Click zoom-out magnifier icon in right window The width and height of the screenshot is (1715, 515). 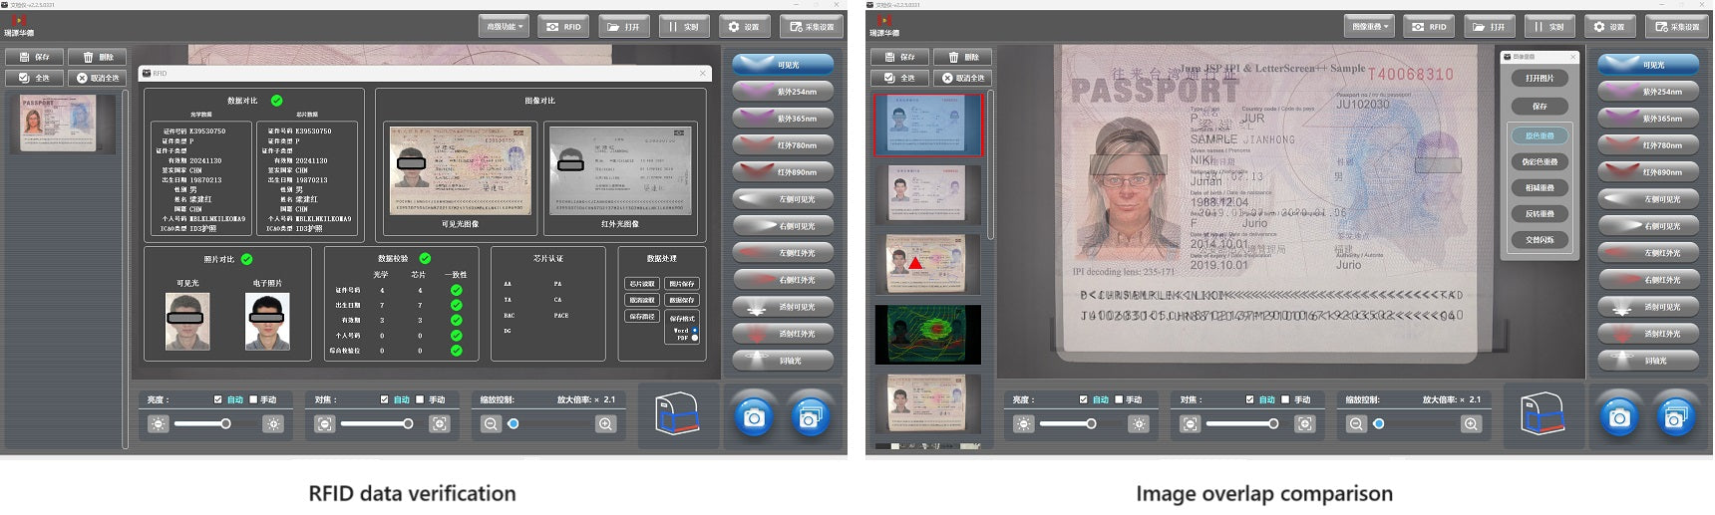click(x=1356, y=424)
